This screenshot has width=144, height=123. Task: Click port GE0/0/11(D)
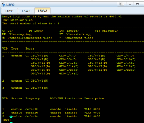40,63
